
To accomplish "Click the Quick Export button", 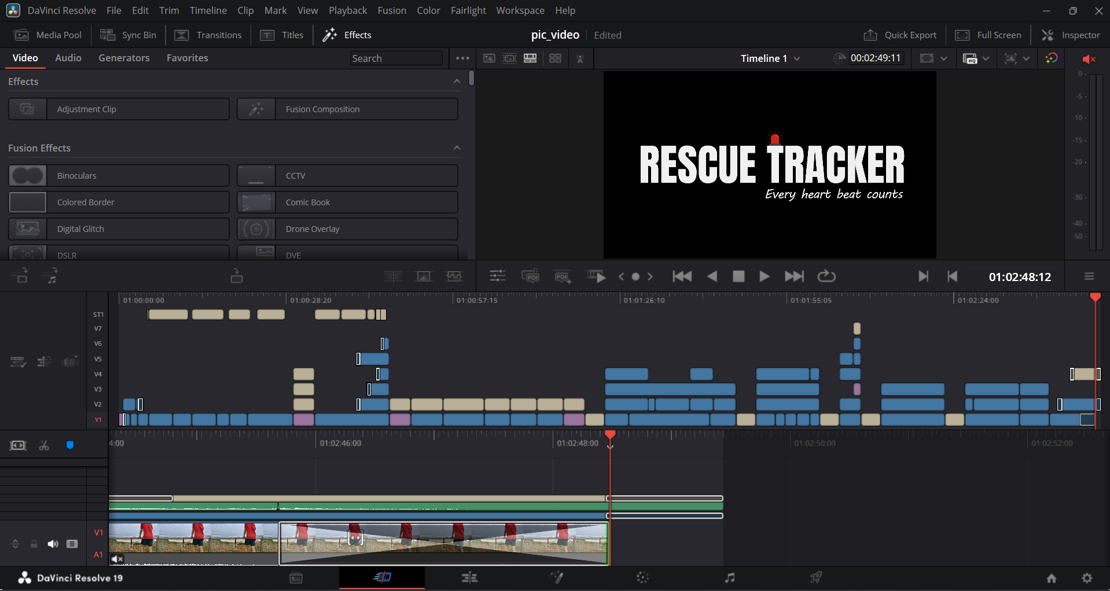I will coord(900,35).
